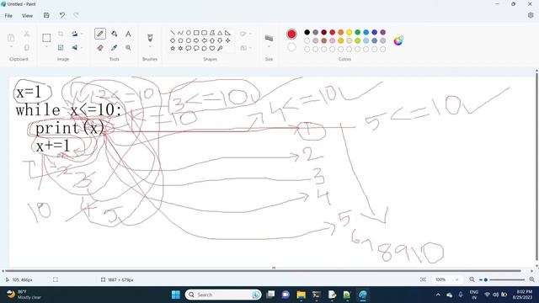The height and width of the screenshot is (303, 539).
Task: Choose the pink color swatch
Action: tap(333, 40)
